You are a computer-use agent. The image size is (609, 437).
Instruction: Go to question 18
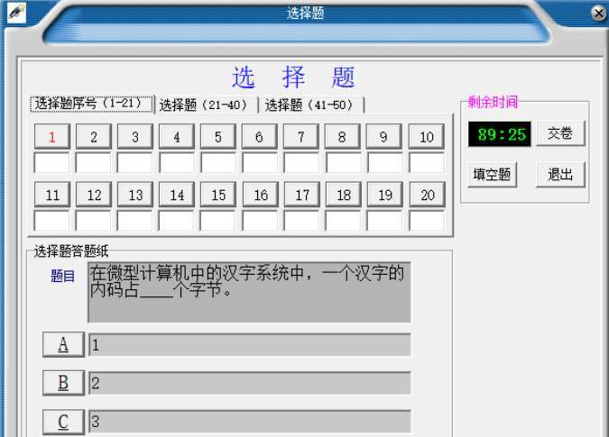[x=344, y=195]
